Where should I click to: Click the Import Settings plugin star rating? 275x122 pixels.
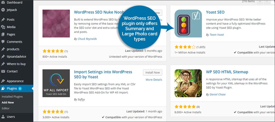pyautogui.click(x=53, y=112)
